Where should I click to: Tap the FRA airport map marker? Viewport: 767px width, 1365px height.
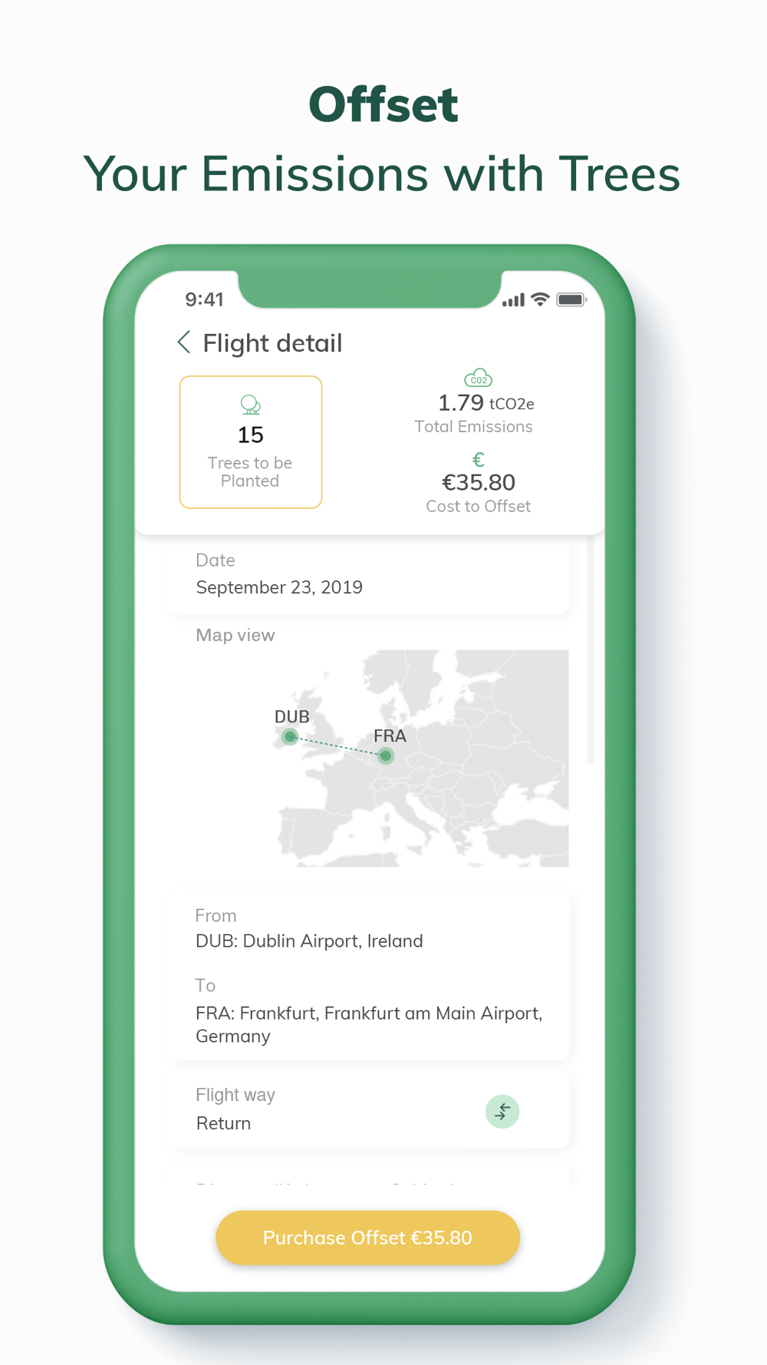pos(386,756)
